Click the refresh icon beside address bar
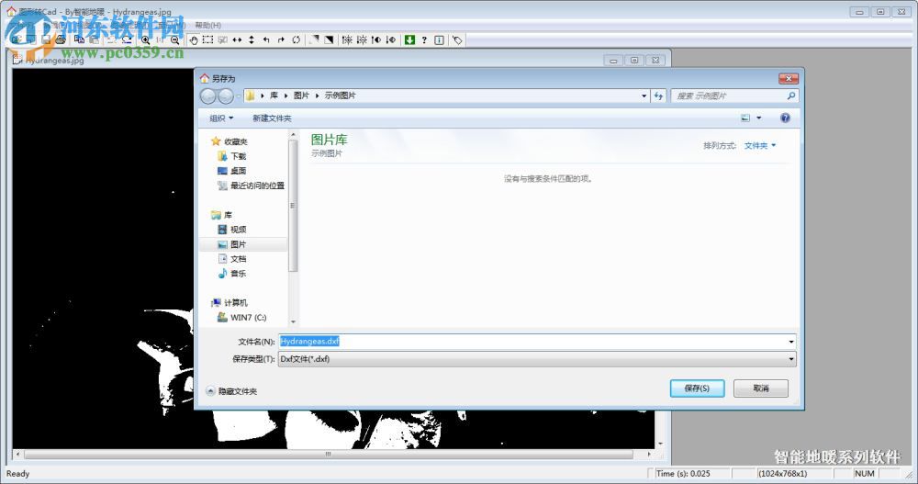 pyautogui.click(x=658, y=96)
